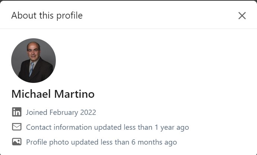This screenshot has width=257, height=155.
Task: Click the Michael Martino name heading
Action: (53, 94)
